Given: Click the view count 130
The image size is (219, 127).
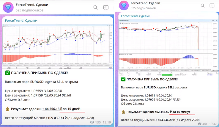Looking at the screenshot, I should [98, 122].
